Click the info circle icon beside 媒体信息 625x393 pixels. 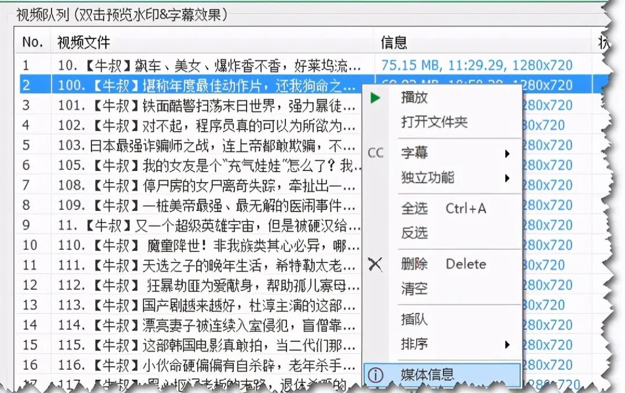click(375, 375)
